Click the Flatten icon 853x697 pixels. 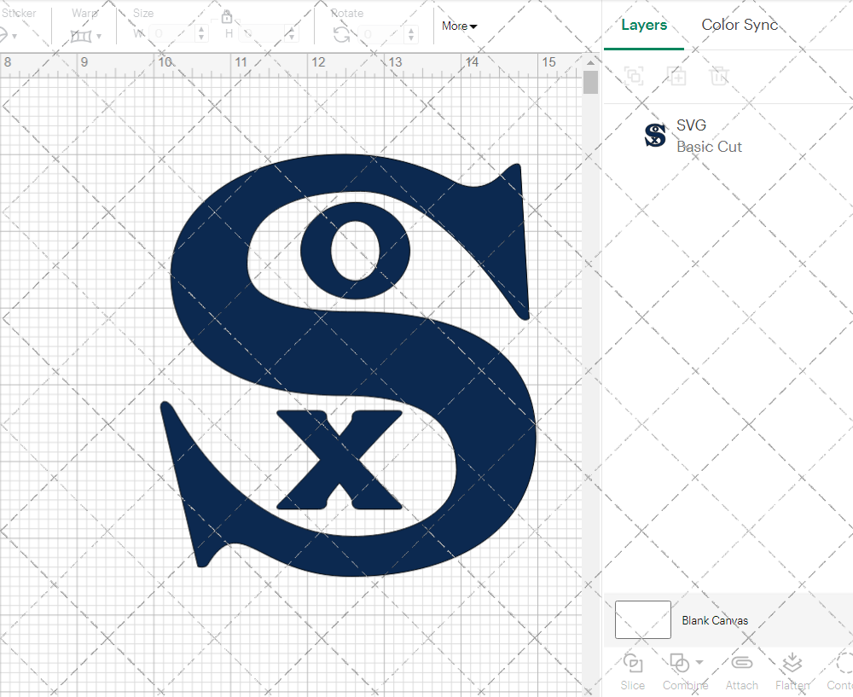pos(792,670)
